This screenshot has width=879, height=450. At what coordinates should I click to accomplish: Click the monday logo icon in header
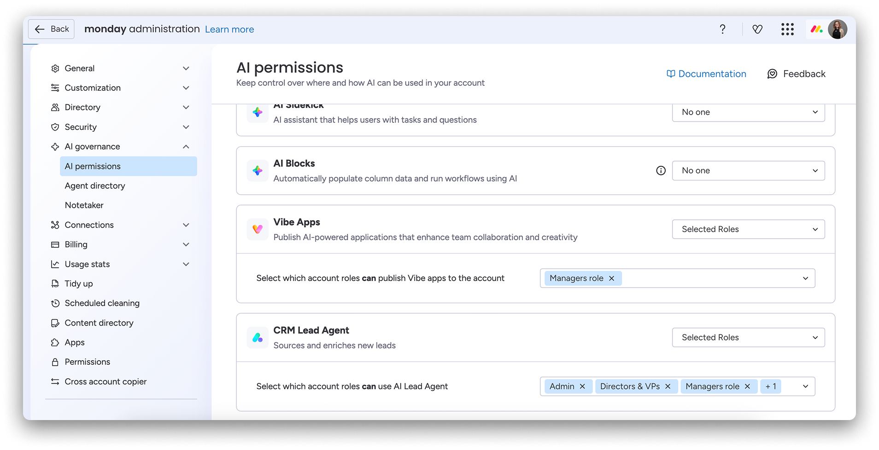tap(816, 29)
